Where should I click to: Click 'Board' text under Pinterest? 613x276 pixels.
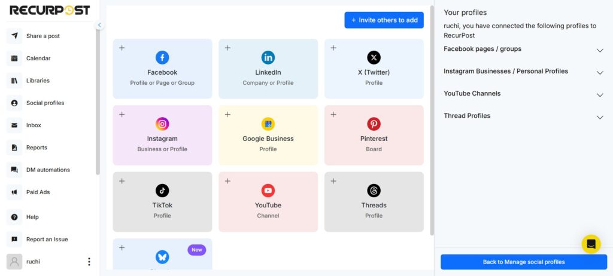coord(374,149)
